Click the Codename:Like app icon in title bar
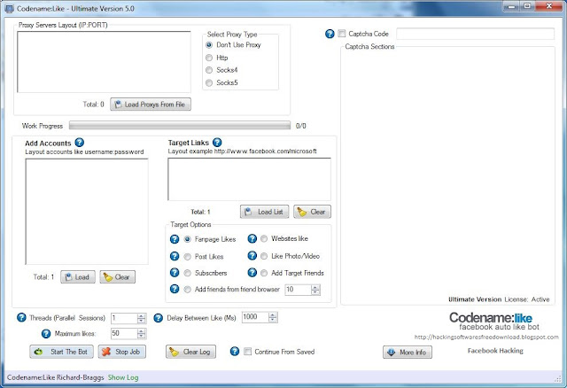This screenshot has height=388, width=567. pyautogui.click(x=9, y=9)
